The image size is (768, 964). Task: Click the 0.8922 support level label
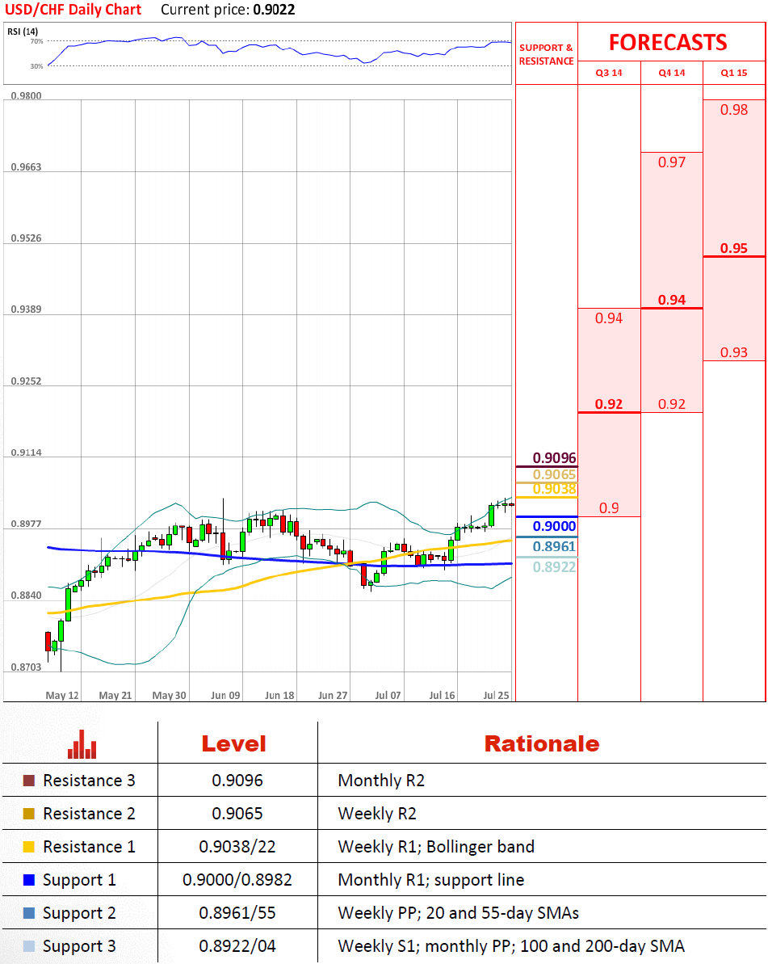pyautogui.click(x=554, y=567)
